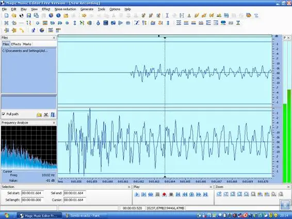Click the Cursor time field
This screenshot has width=292, height=219.
pyautogui.click(x=75, y=200)
